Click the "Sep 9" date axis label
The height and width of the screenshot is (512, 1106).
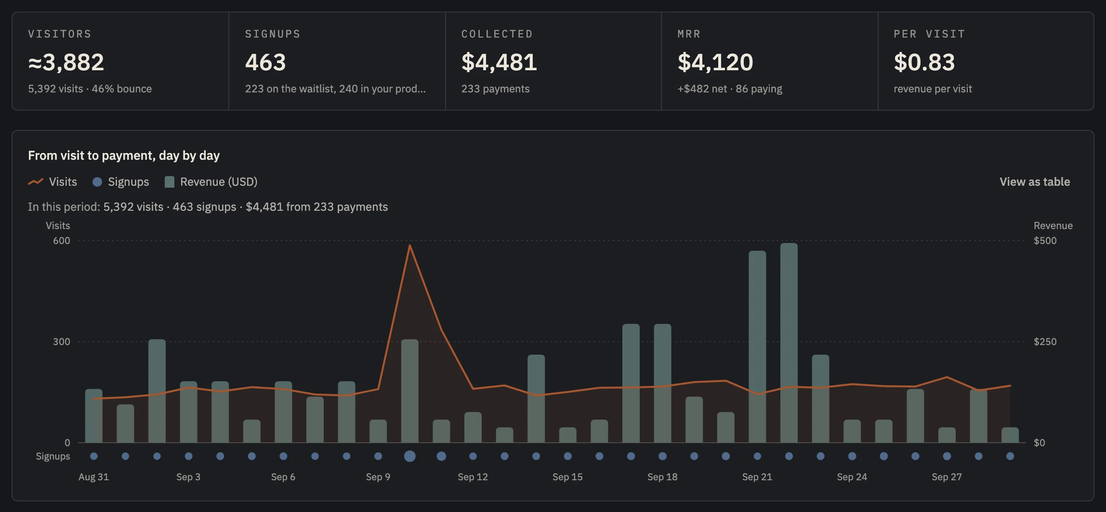click(378, 477)
